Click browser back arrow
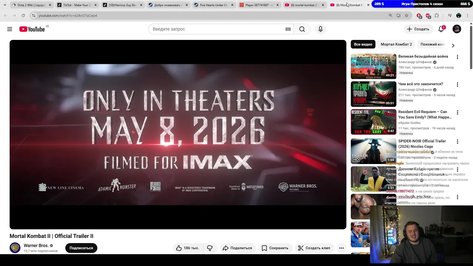Image resolution: width=473 pixels, height=266 pixels. pos(5,16)
